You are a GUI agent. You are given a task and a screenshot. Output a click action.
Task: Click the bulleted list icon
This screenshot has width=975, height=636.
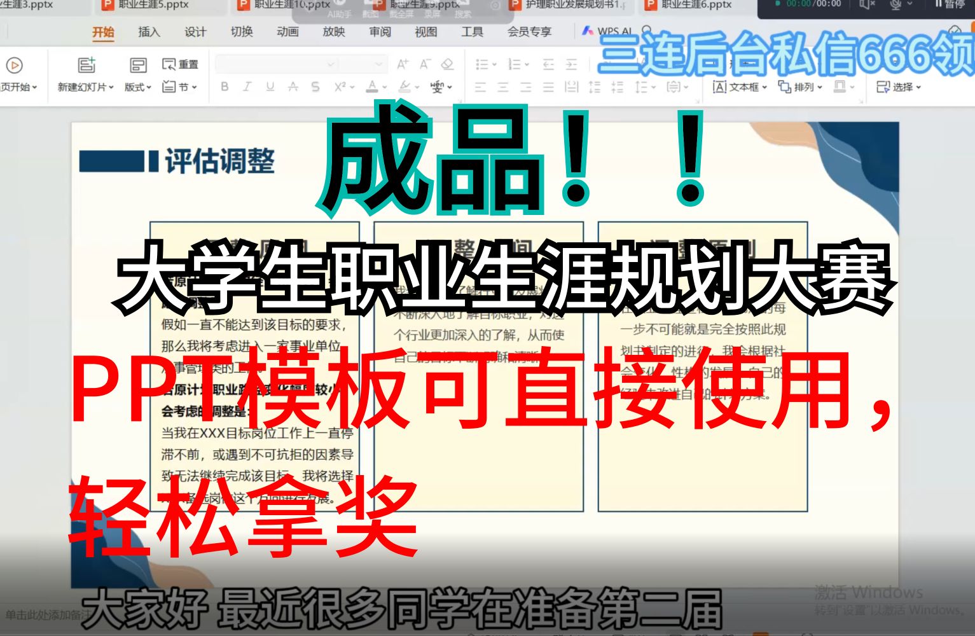coord(481,64)
